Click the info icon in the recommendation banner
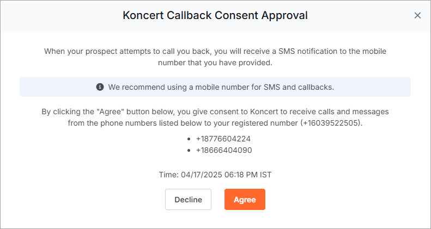Image resolution: width=431 pixels, height=229 pixels. click(100, 87)
